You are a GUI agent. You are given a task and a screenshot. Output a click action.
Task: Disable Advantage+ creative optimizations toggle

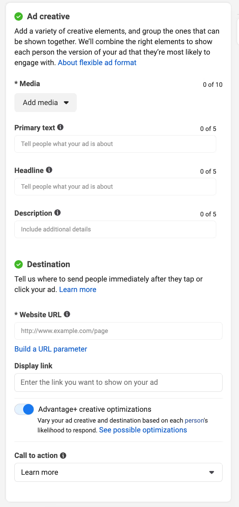(24, 409)
